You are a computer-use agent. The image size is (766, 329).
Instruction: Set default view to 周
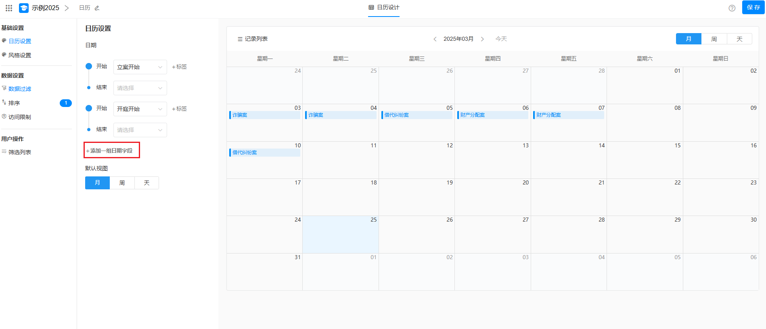point(122,183)
